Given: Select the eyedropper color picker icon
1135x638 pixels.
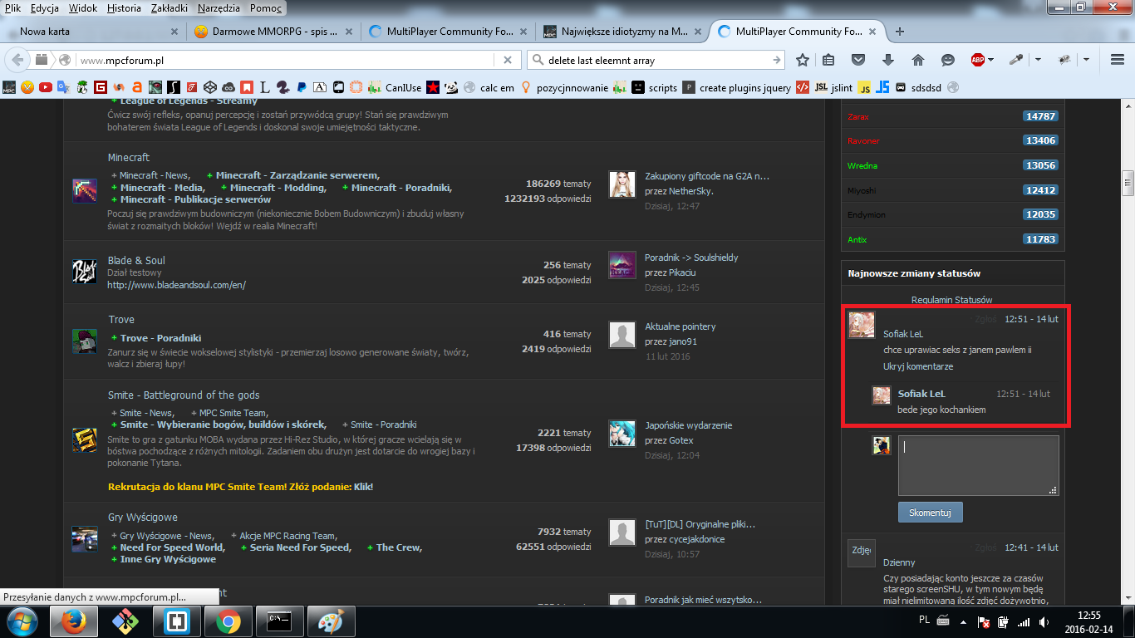Looking at the screenshot, I should point(1015,60).
